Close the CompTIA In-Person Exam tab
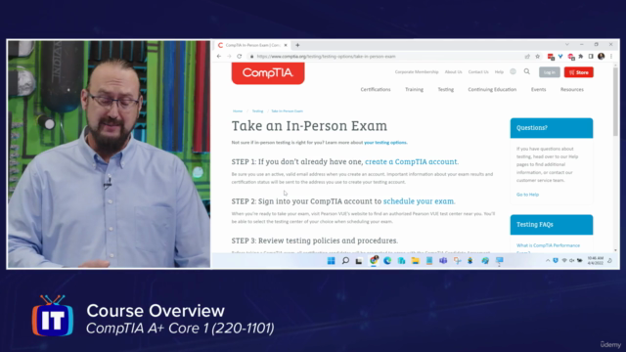This screenshot has height=352, width=626. click(286, 45)
